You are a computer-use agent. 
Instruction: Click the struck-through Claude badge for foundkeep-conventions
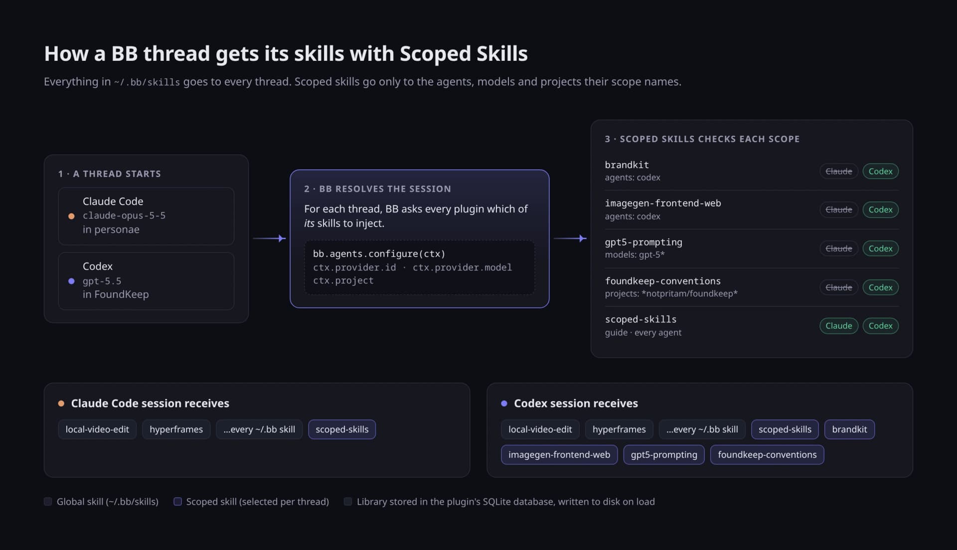click(839, 287)
